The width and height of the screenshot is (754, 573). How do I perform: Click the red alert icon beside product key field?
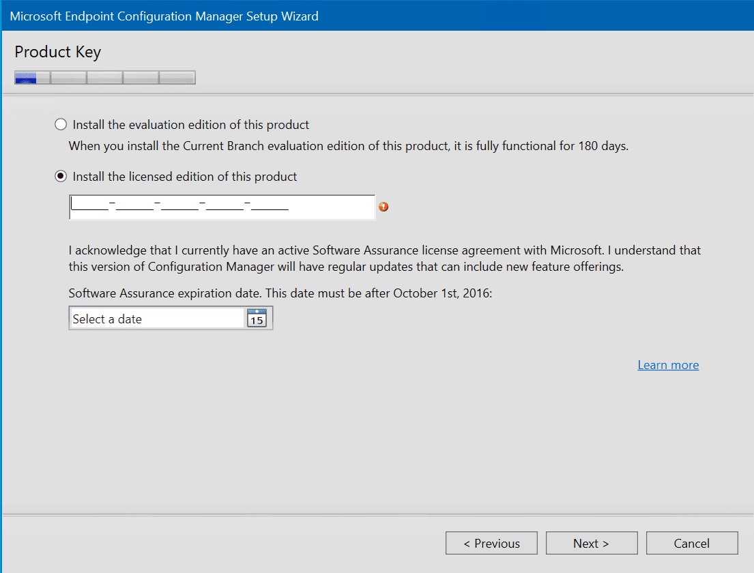pyautogui.click(x=383, y=207)
